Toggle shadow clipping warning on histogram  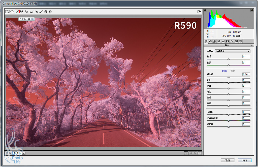pos(205,10)
